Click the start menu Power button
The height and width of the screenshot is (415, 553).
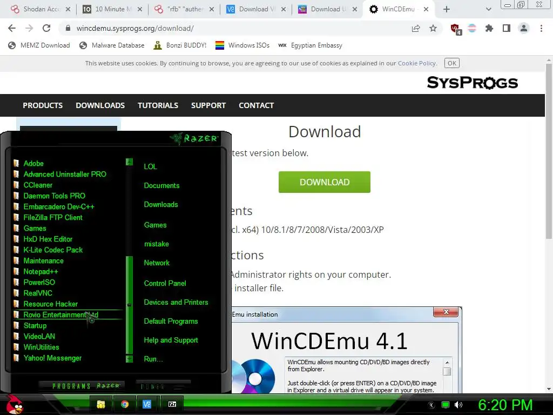[163, 386]
